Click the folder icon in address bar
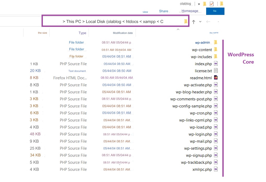 (x=186, y=21)
